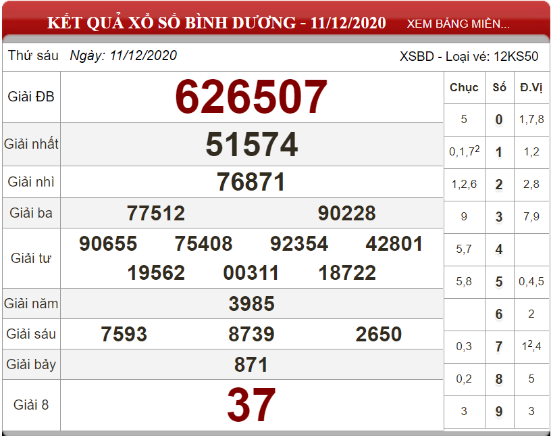Click the Giải tư row label
Screen dimensions: 551x436
tap(31, 258)
